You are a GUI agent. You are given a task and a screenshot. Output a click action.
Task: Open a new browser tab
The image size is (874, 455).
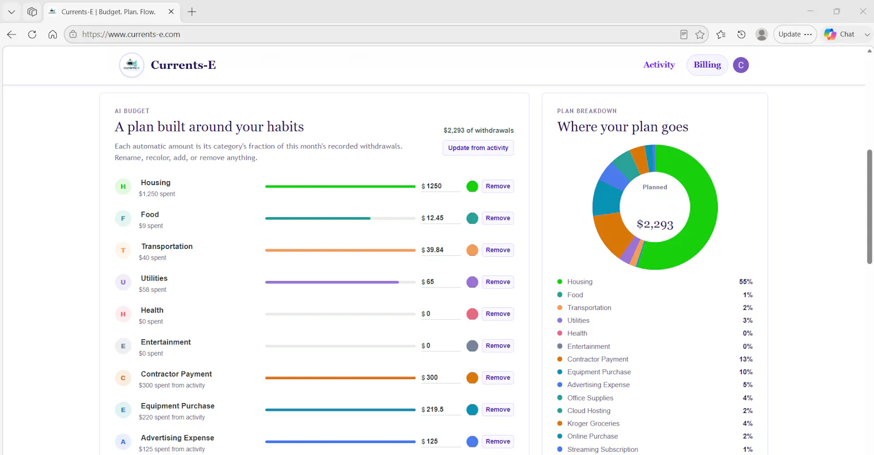tap(192, 11)
